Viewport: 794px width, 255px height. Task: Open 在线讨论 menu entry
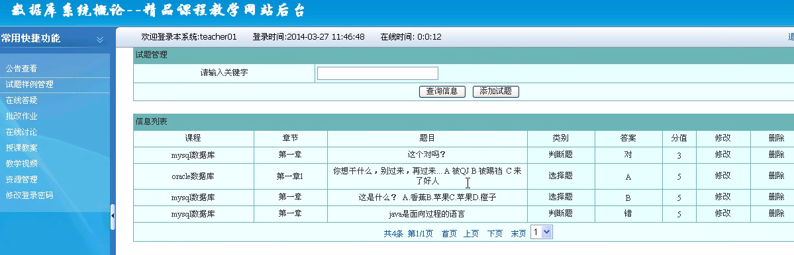[21, 131]
